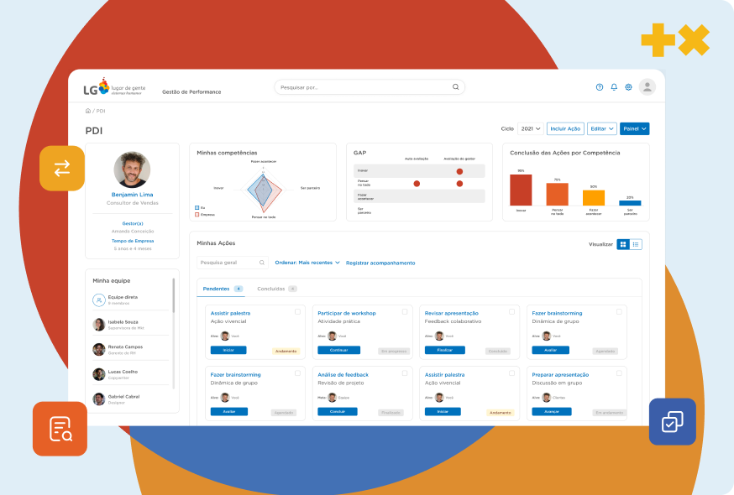
Task: Tick the Revisar apresentação card checkbox
Action: [512, 311]
